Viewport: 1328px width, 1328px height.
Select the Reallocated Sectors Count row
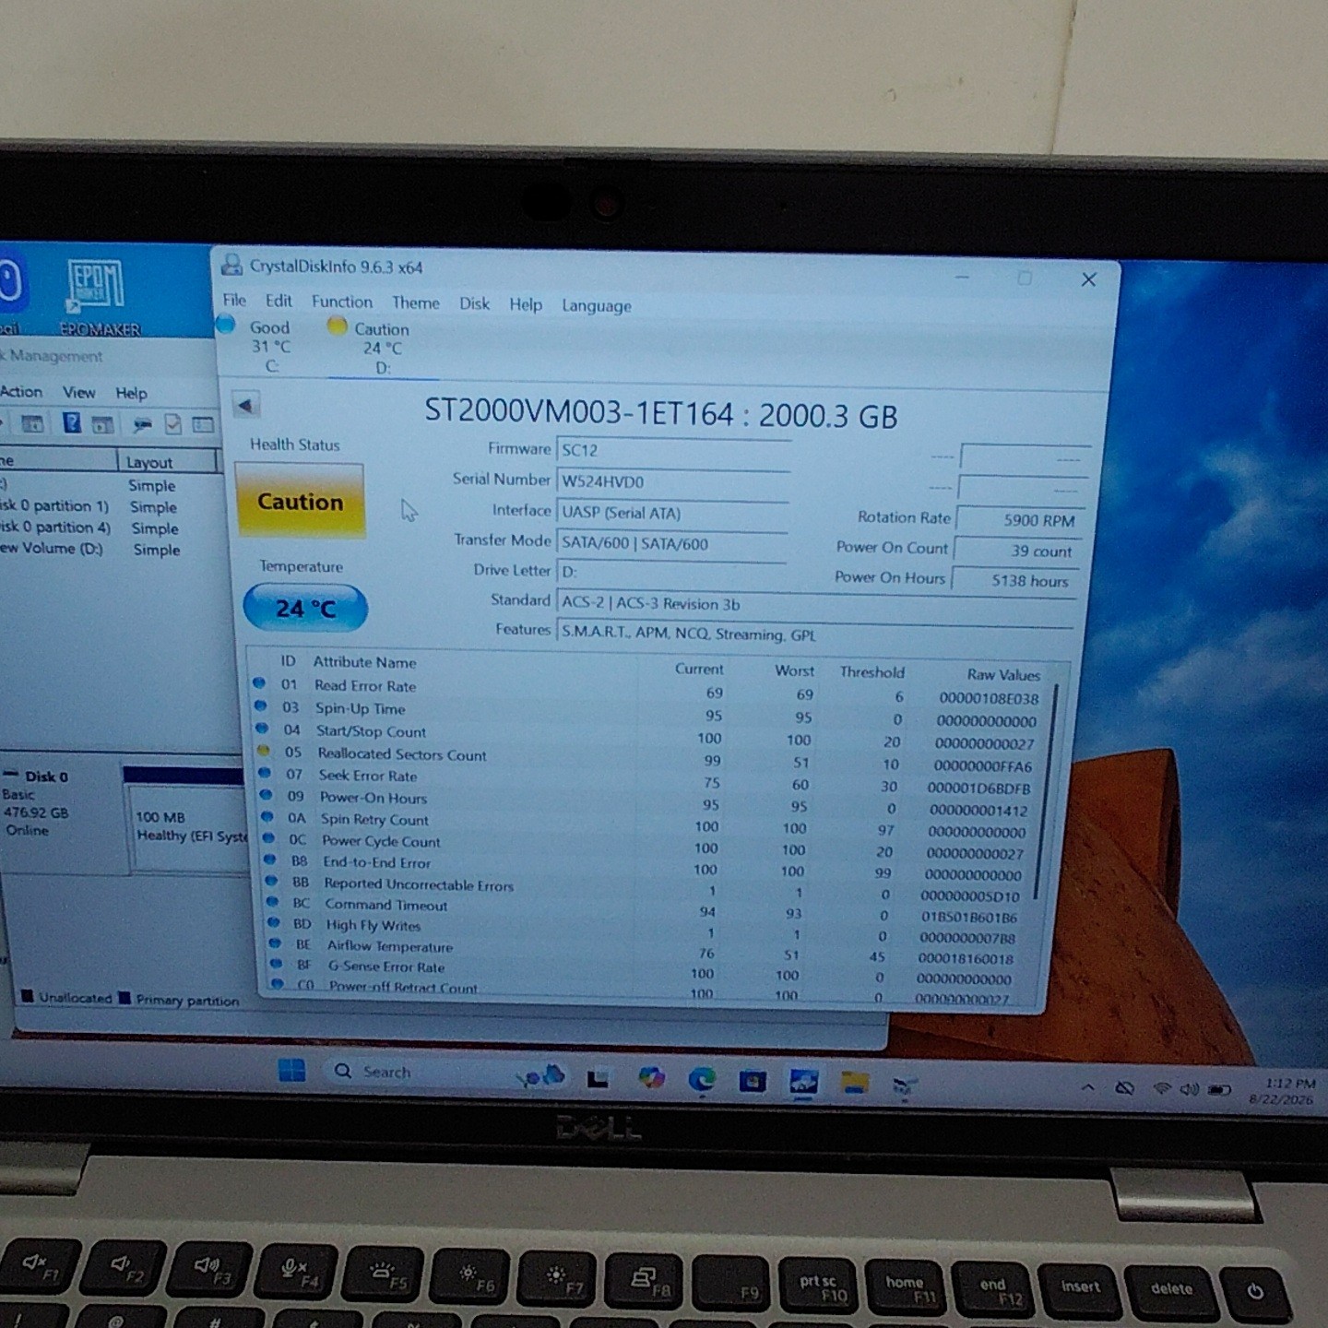[x=648, y=758]
